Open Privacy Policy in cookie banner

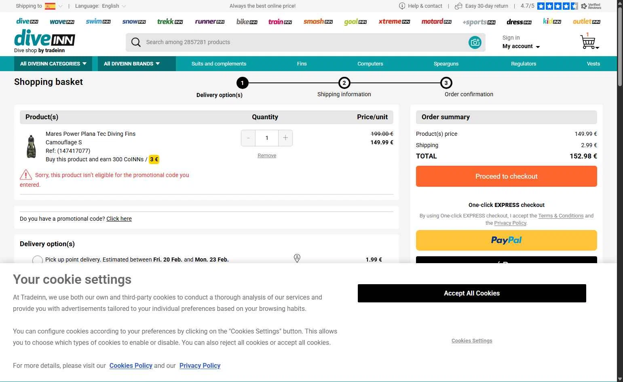[200, 365]
